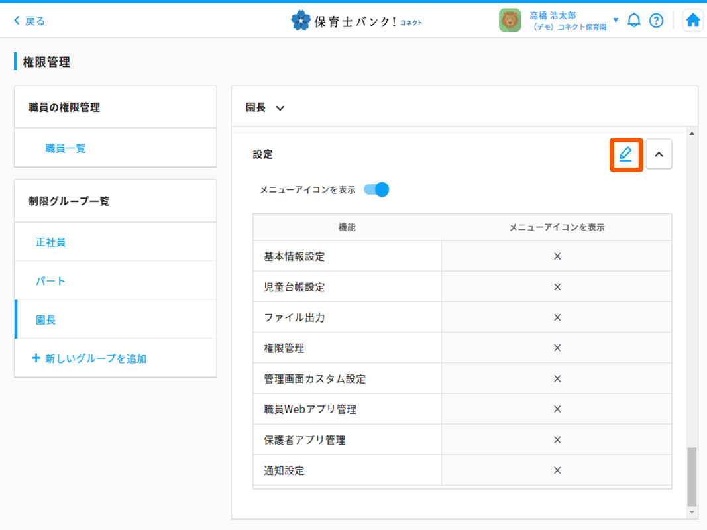Select パート in the group list
The width and height of the screenshot is (707, 530).
[50, 281]
